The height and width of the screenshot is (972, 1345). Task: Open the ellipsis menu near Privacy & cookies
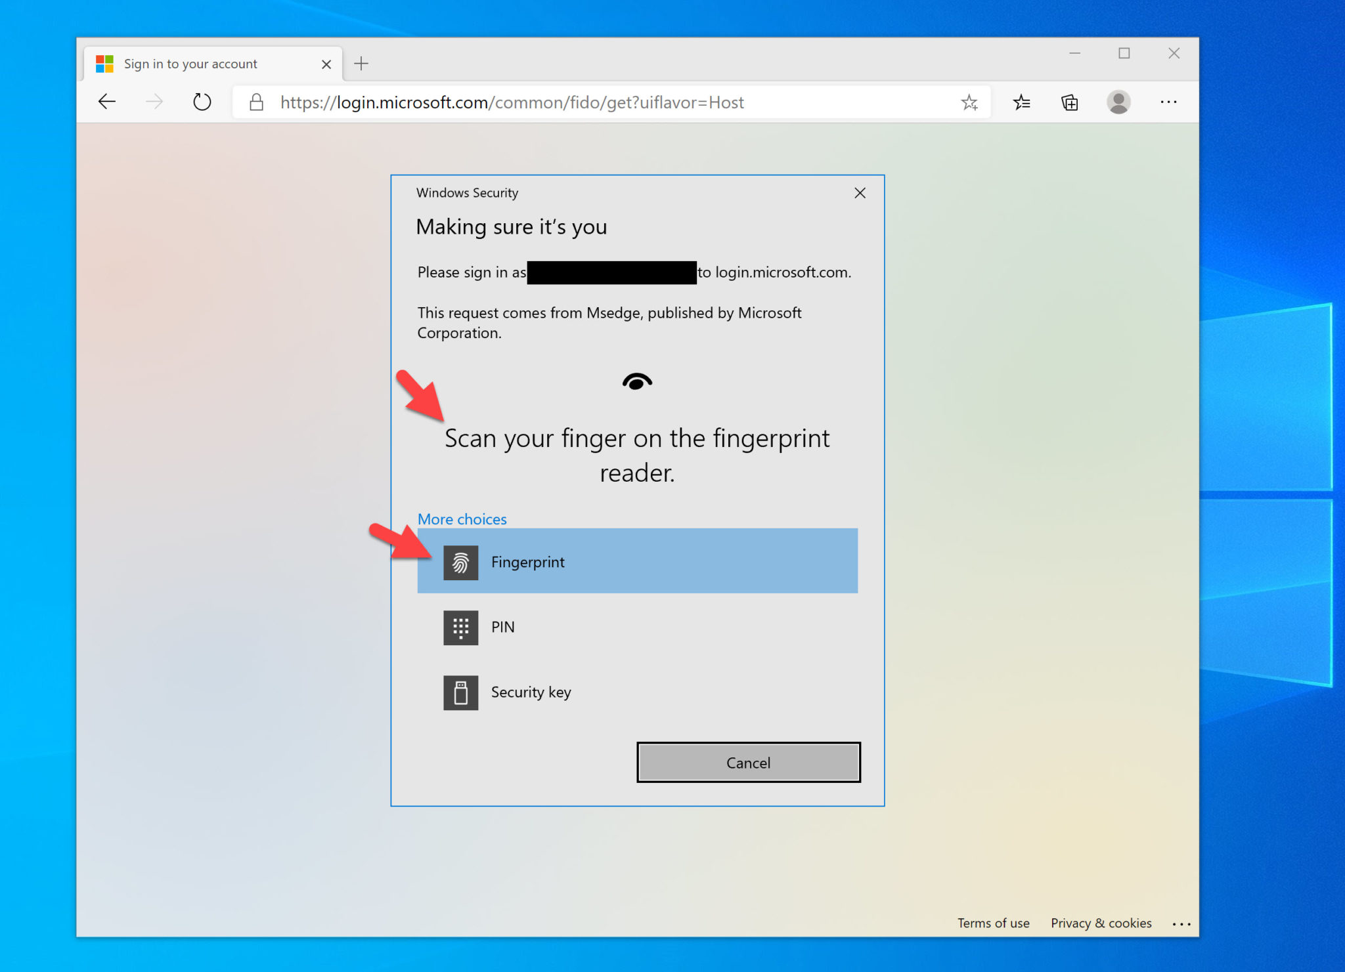point(1181,923)
